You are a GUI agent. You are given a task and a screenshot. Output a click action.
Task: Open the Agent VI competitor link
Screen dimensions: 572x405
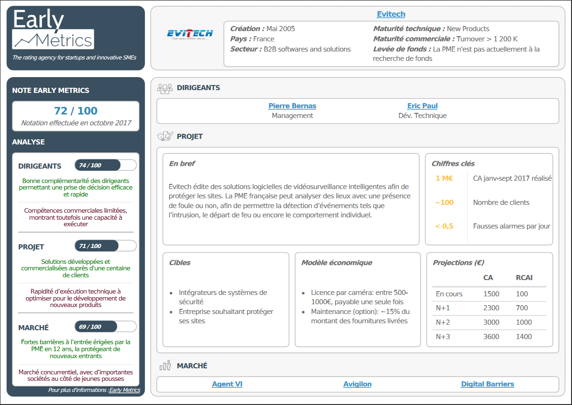(x=227, y=384)
